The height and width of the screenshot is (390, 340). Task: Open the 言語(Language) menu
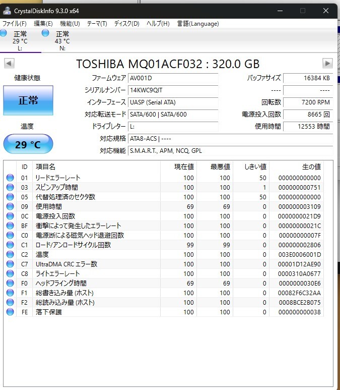(x=198, y=24)
